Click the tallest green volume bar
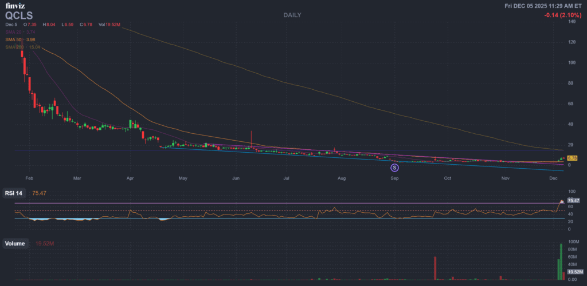The width and height of the screenshot is (587, 286). (560, 261)
